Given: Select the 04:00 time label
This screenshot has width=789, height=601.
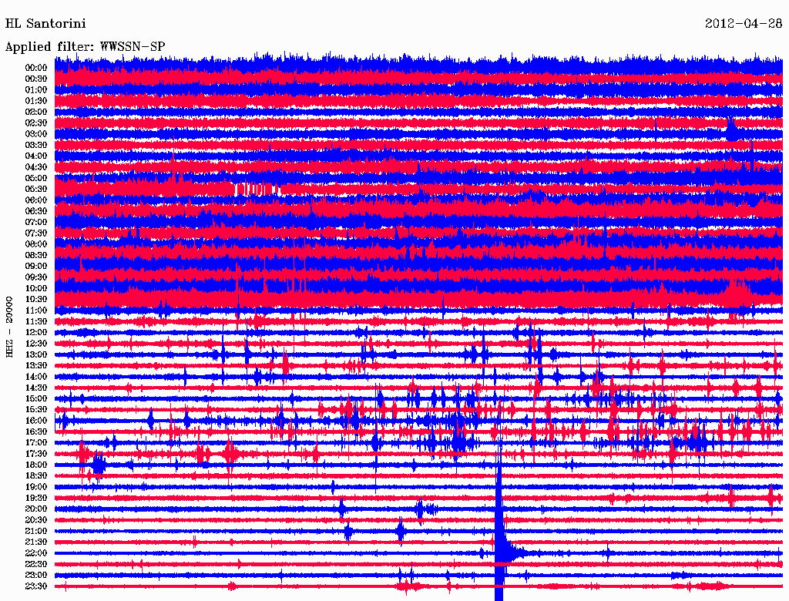Looking at the screenshot, I should tap(36, 156).
